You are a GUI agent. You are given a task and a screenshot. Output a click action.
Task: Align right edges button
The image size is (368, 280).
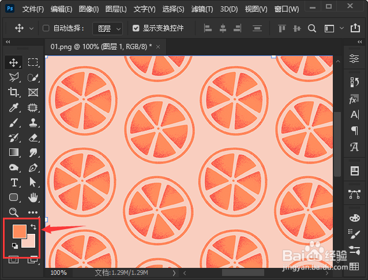click(x=237, y=28)
